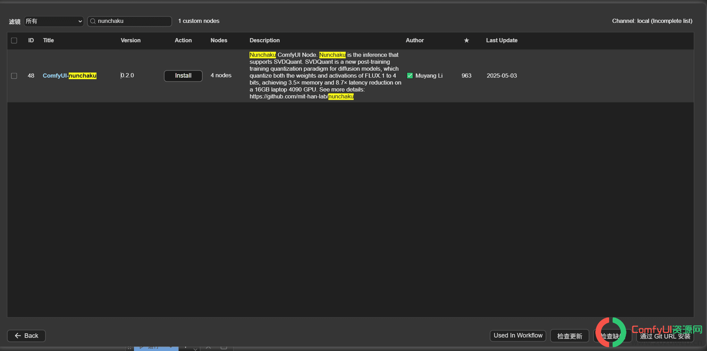Click the 4 nodes cell

[221, 75]
